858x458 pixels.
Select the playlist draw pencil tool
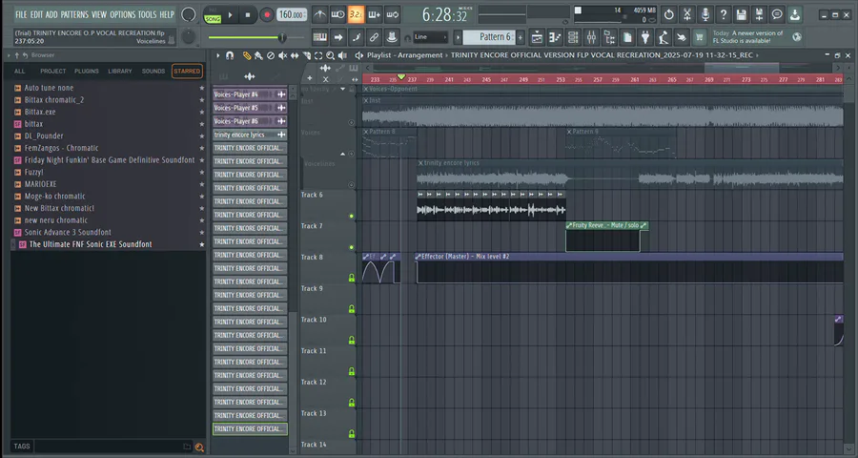click(x=247, y=55)
